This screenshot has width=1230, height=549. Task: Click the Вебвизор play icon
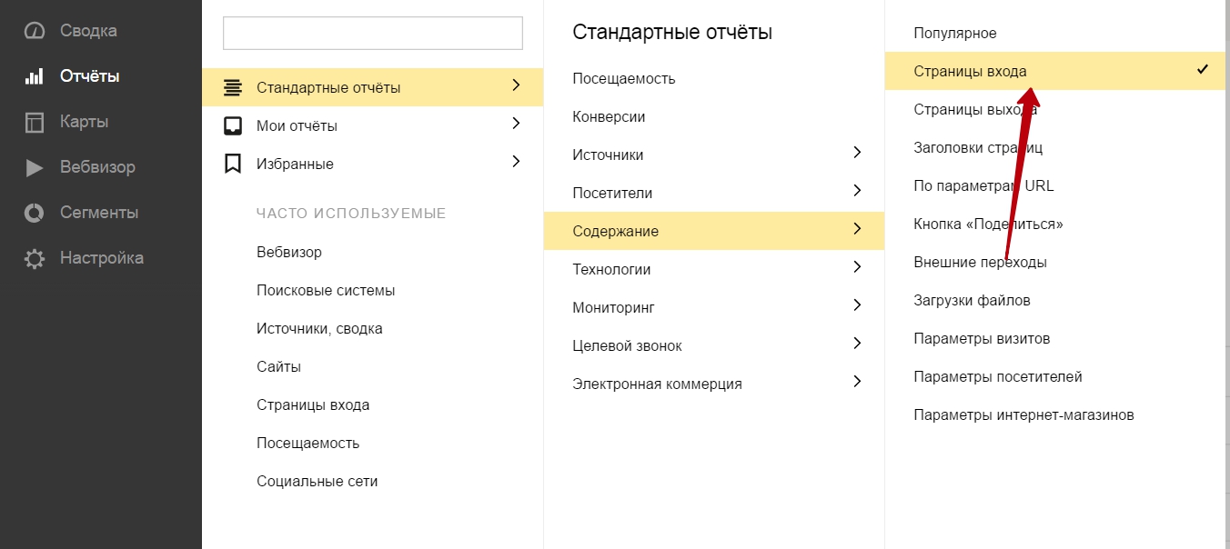click(34, 167)
